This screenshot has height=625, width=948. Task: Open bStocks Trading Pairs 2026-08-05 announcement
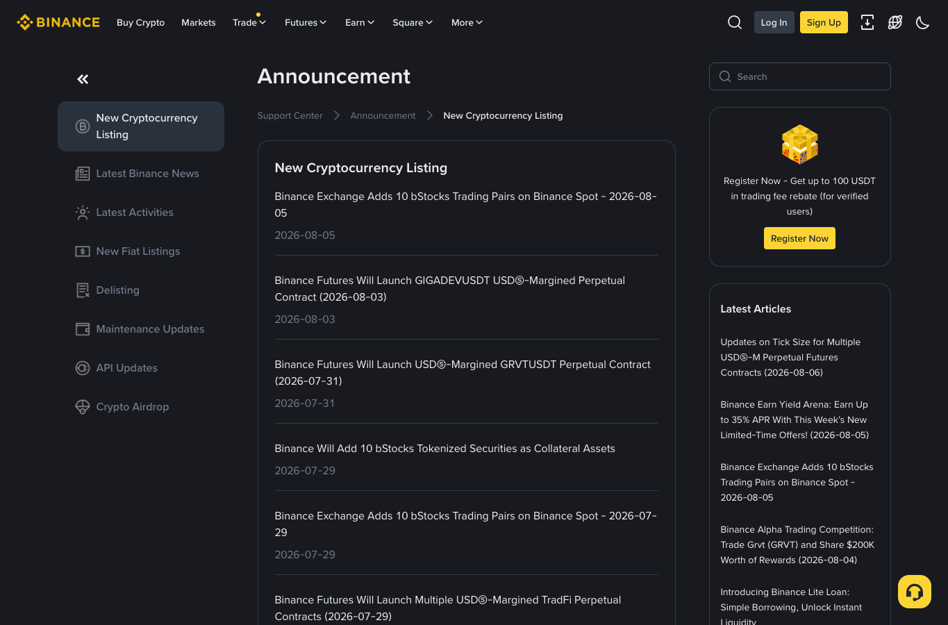pyautogui.click(x=465, y=205)
